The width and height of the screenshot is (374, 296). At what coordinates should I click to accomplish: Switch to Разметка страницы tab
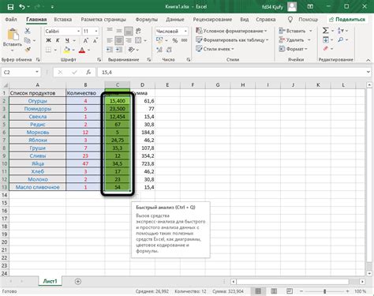click(103, 20)
